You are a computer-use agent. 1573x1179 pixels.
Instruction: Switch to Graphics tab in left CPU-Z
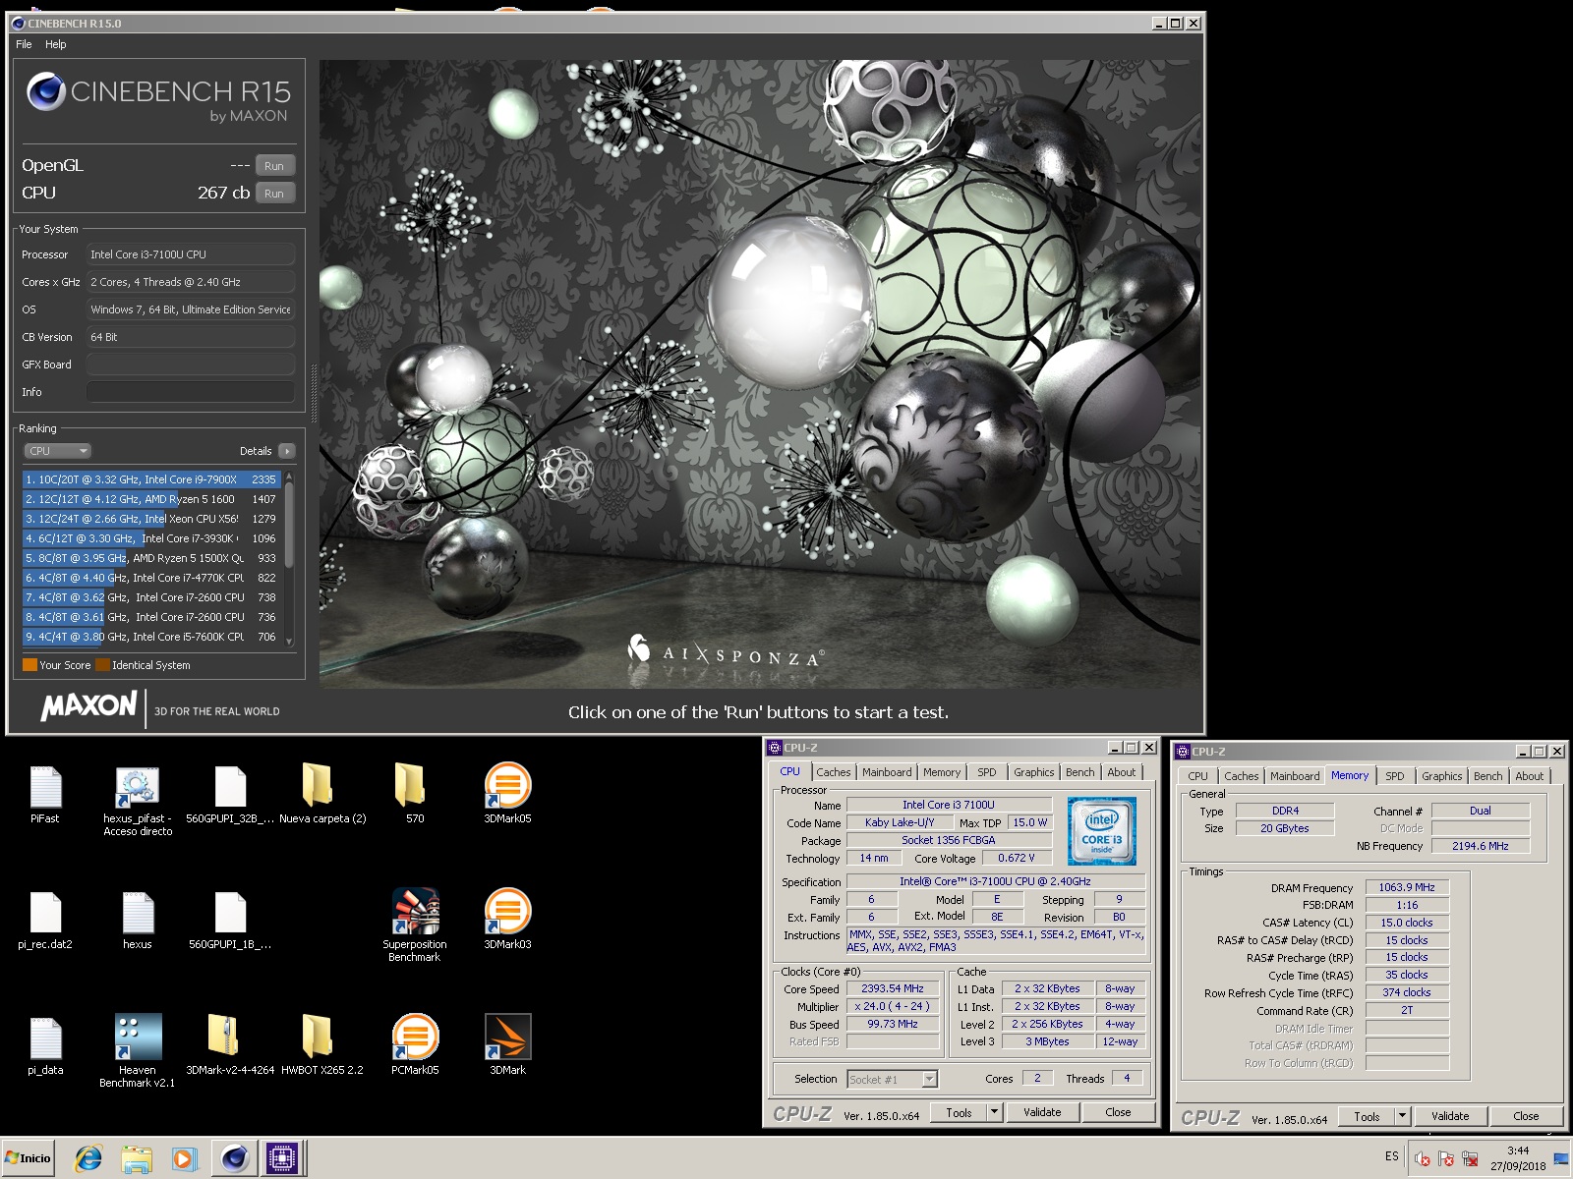(x=1033, y=772)
